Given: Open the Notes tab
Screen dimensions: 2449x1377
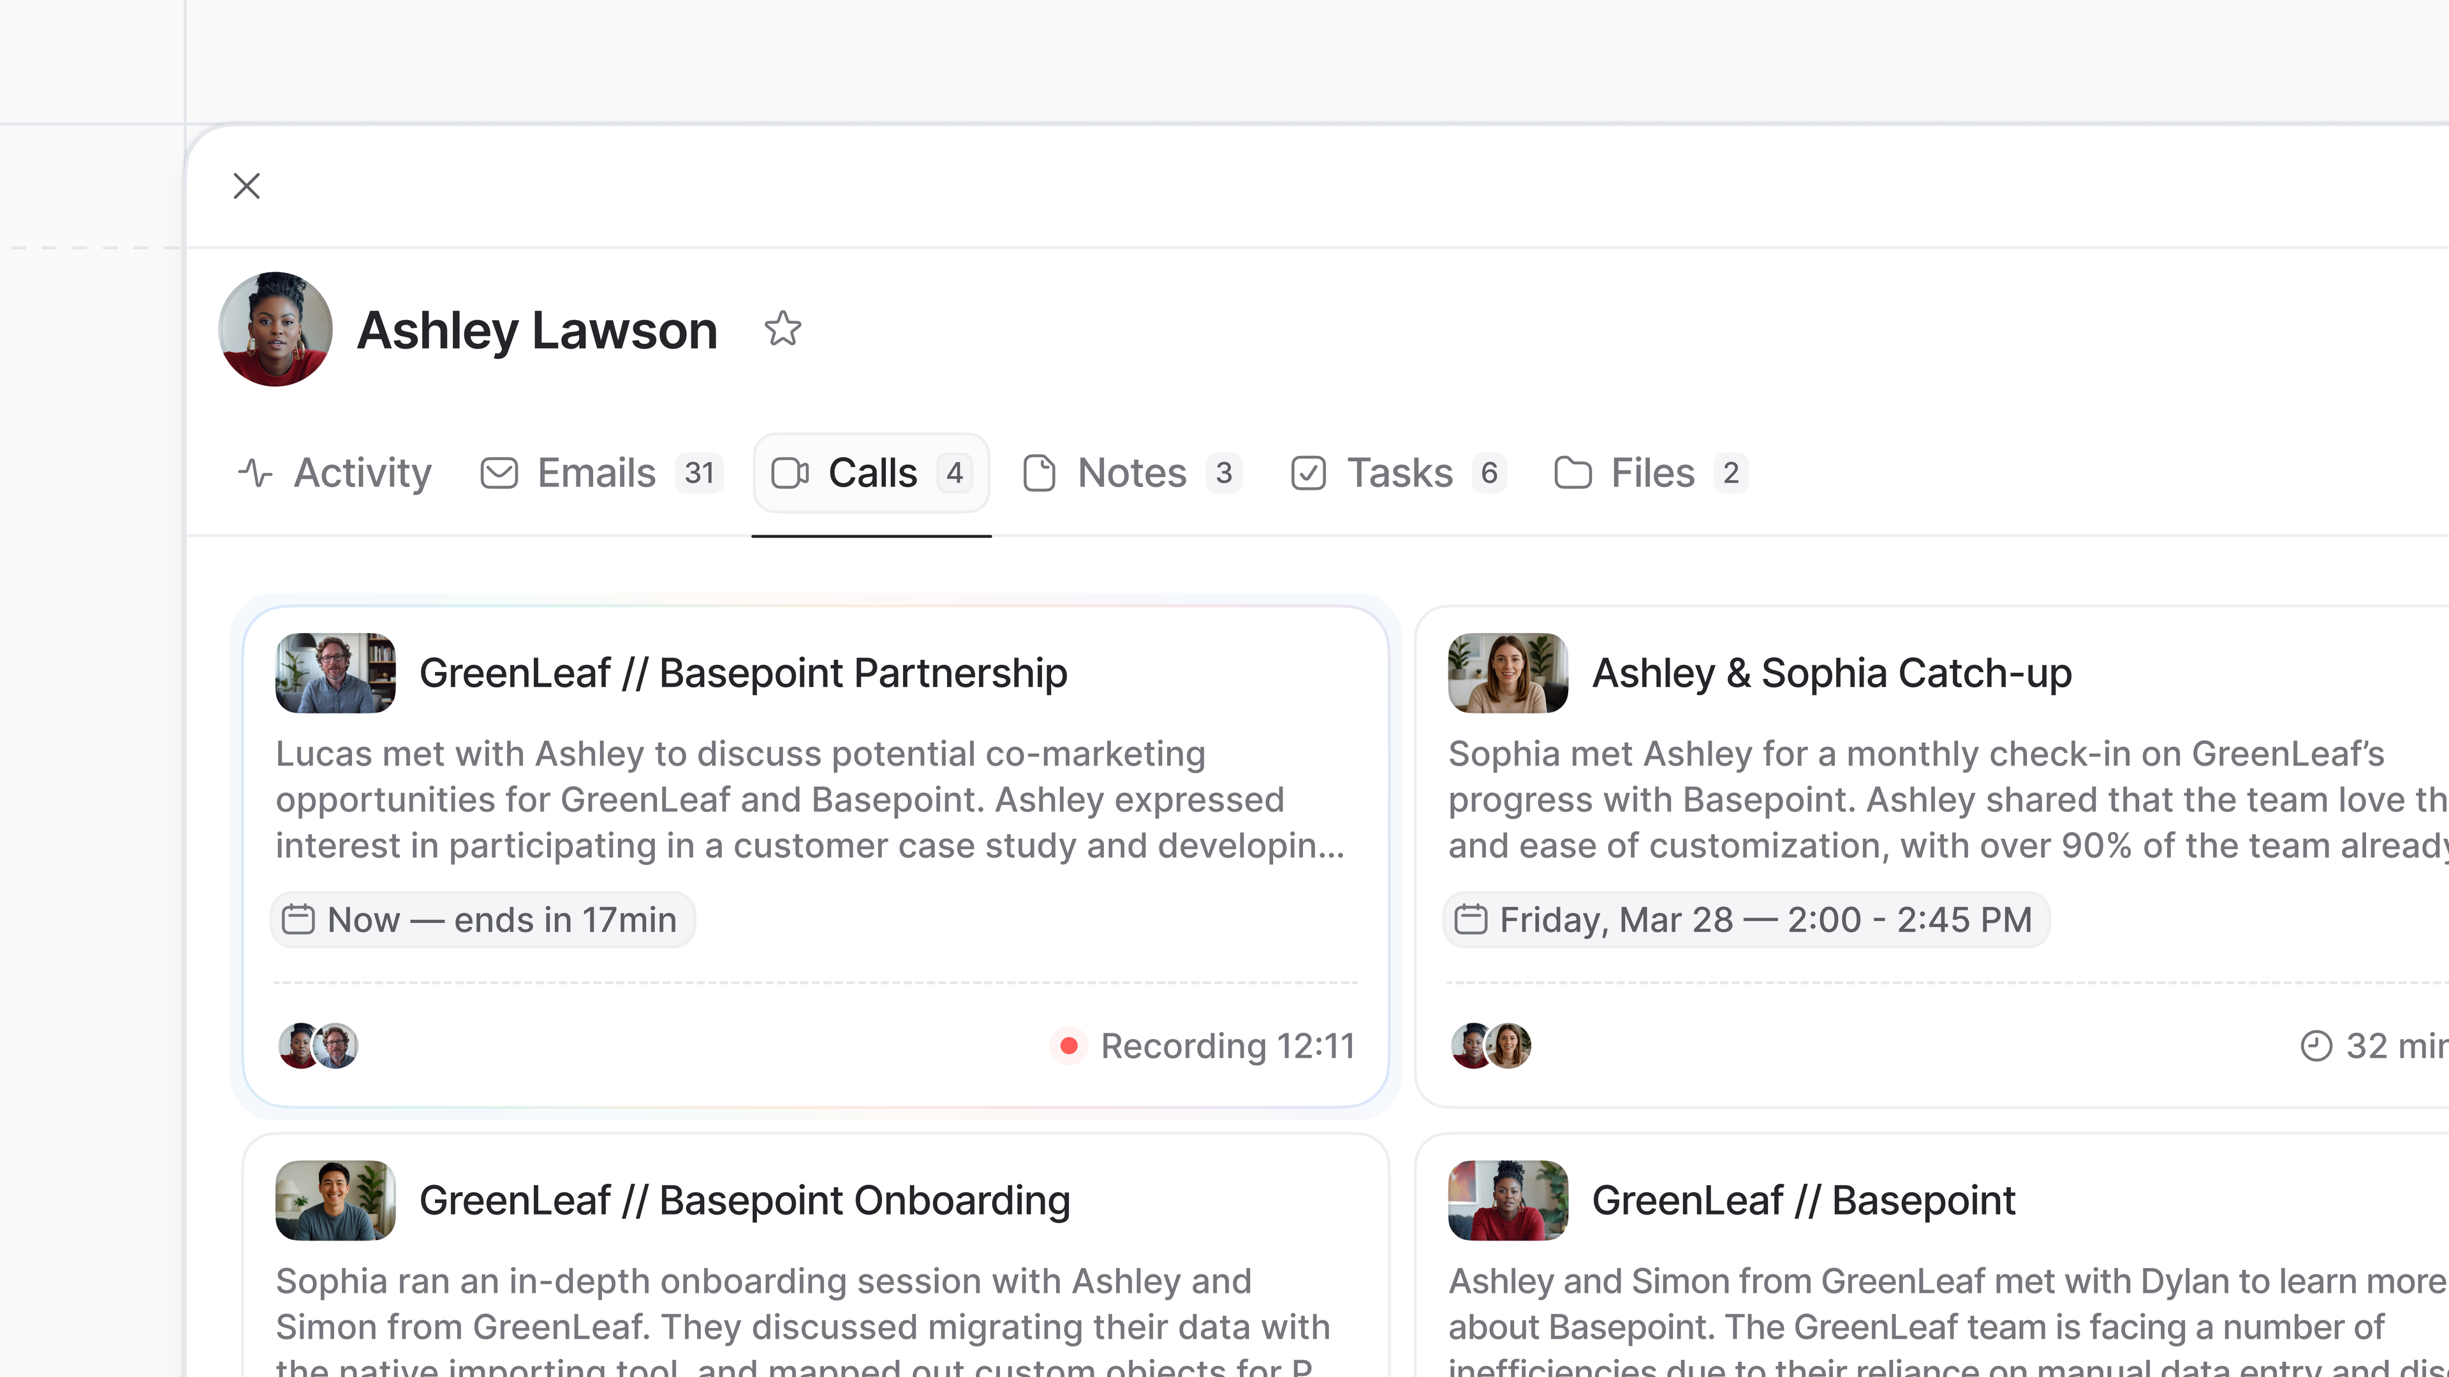Looking at the screenshot, I should (1131, 472).
